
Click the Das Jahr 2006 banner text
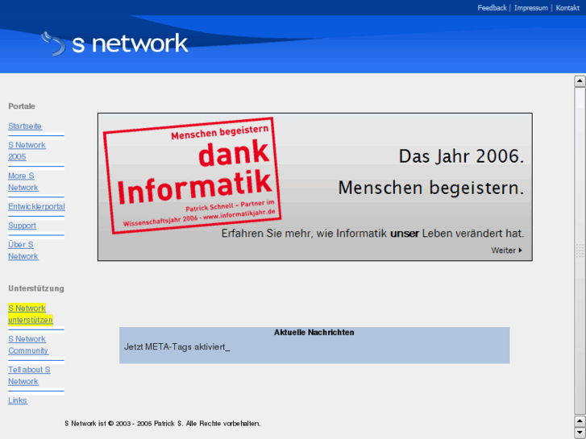tap(461, 156)
